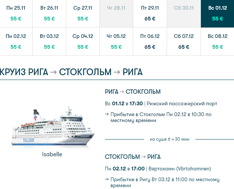This screenshot has width=234, height=189.
Task: Pick Saturday 07.12 date for 65 €
Action: 184,41
